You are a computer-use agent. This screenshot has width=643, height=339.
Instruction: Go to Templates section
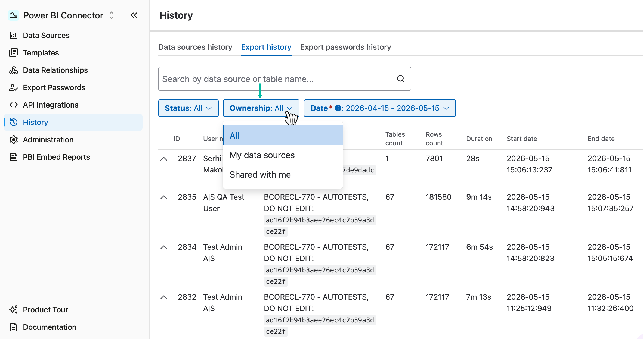(41, 53)
